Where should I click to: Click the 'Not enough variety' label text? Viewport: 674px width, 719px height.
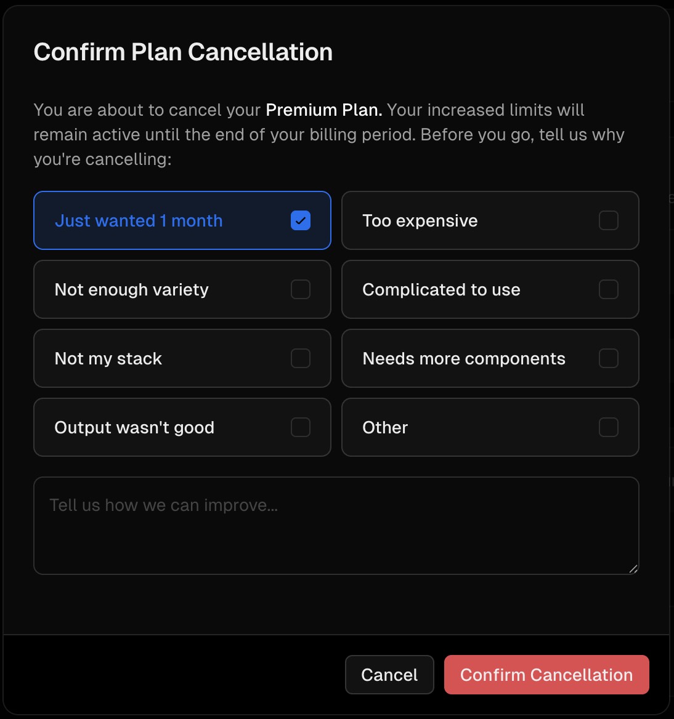pyautogui.click(x=132, y=289)
